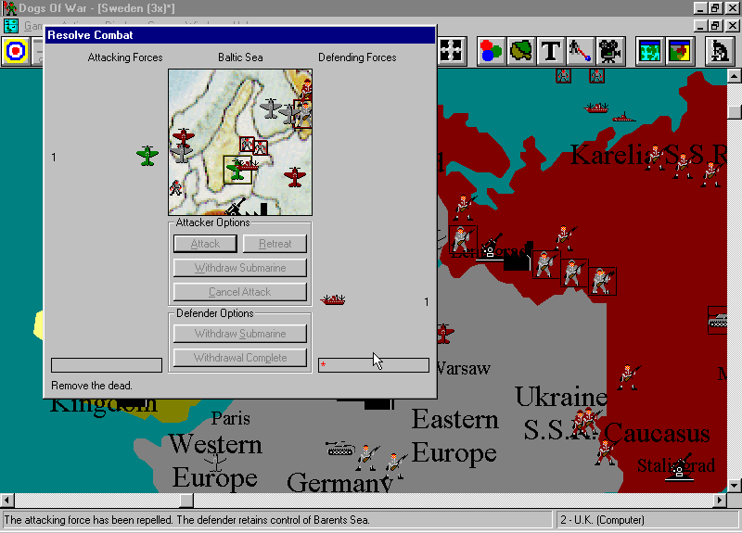Screen dimensions: 742x533
Task: Click the horizontal scrollbar thumb
Action: [187, 500]
